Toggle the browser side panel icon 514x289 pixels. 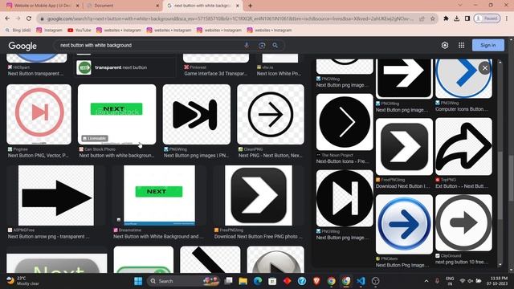point(467,18)
